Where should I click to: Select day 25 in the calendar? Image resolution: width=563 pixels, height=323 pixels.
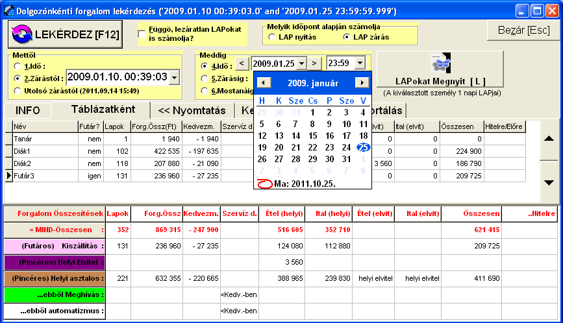pyautogui.click(x=363, y=147)
